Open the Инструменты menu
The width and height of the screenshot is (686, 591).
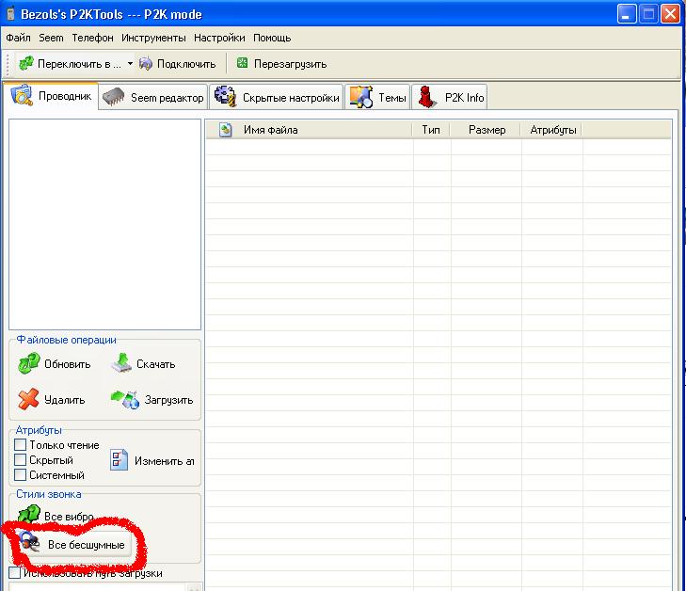153,38
